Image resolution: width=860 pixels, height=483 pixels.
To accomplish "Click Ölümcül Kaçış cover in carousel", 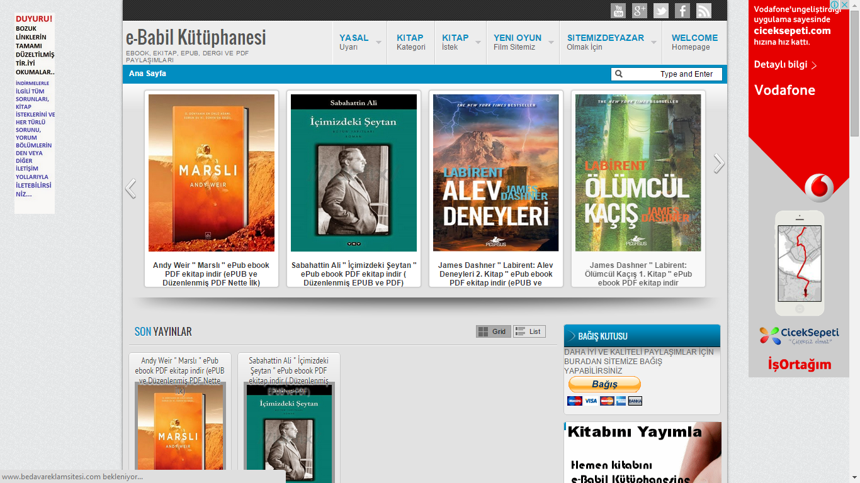I will [x=638, y=173].
